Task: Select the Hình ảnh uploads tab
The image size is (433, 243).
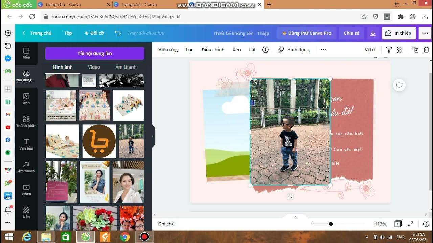Action: tap(63, 67)
